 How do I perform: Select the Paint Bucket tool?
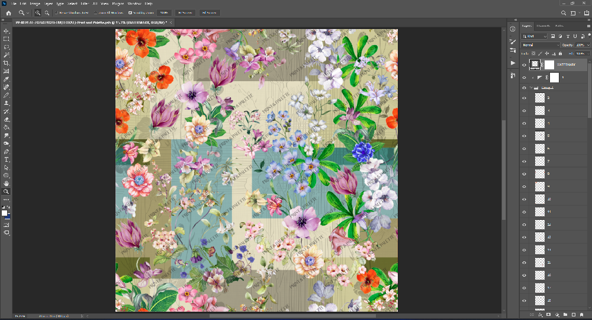click(x=7, y=127)
